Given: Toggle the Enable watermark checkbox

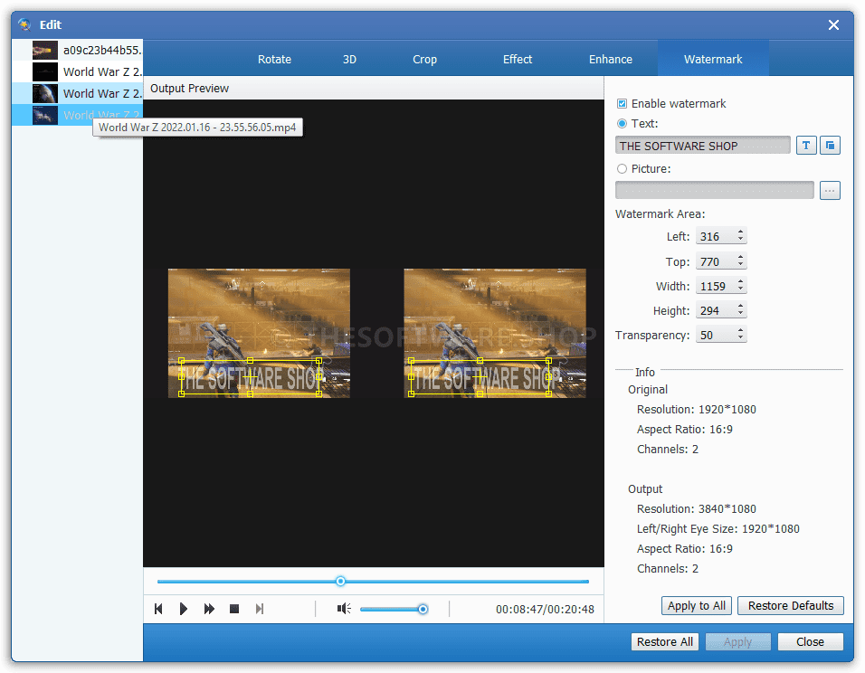Looking at the screenshot, I should click(x=622, y=104).
